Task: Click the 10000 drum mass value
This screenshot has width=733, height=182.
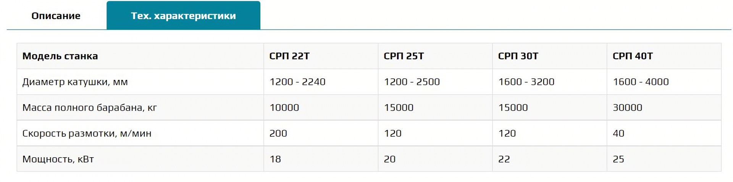Action: (284, 108)
